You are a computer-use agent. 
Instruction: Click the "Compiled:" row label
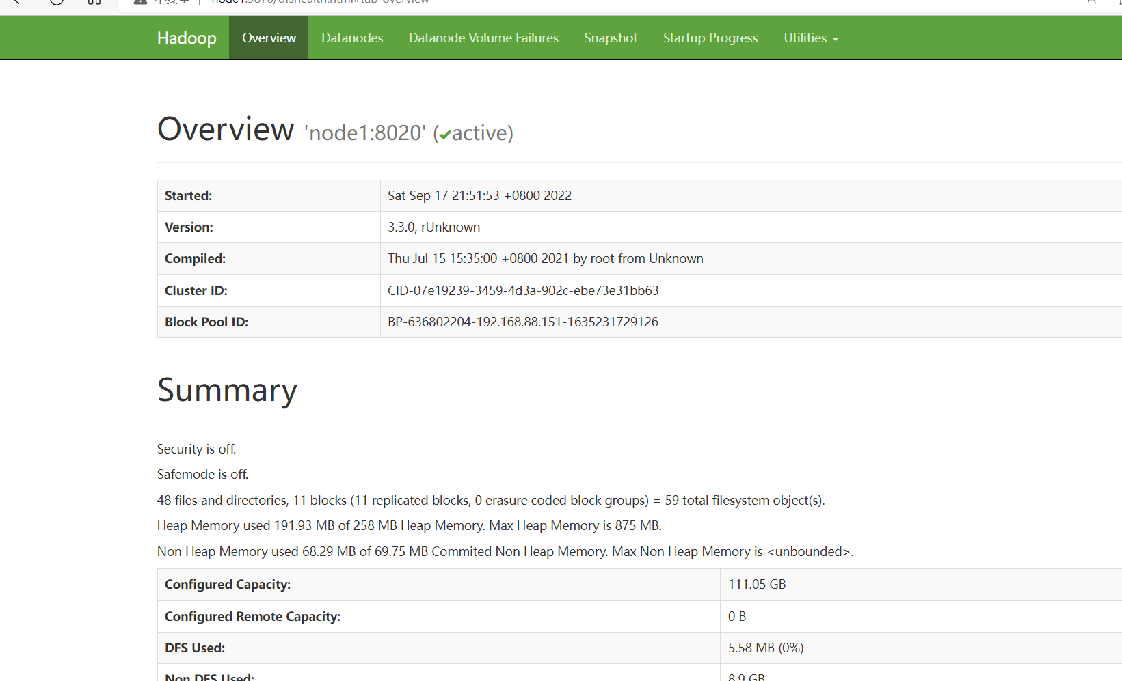click(195, 259)
